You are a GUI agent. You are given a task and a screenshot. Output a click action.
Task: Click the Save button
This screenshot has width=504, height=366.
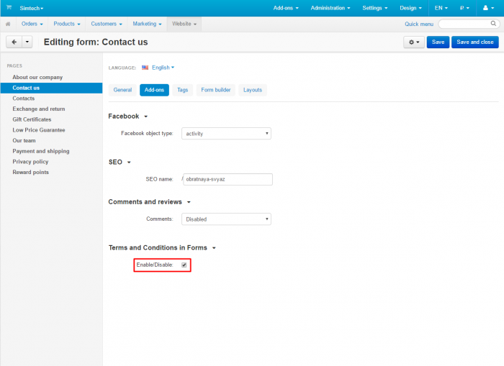pos(438,42)
